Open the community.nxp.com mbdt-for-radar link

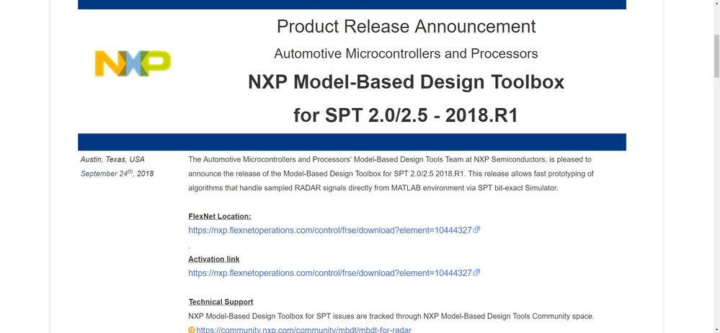tap(303, 330)
